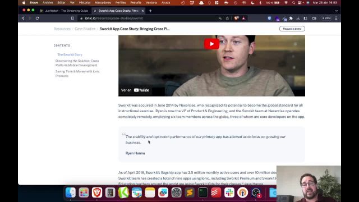Open the Brave hamburger menu
359x202 pixels.
tap(336, 18)
